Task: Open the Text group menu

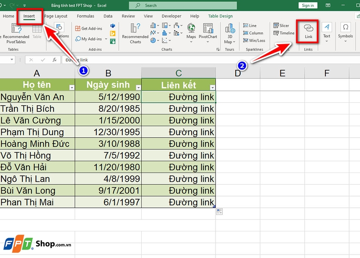Action: 327,33
